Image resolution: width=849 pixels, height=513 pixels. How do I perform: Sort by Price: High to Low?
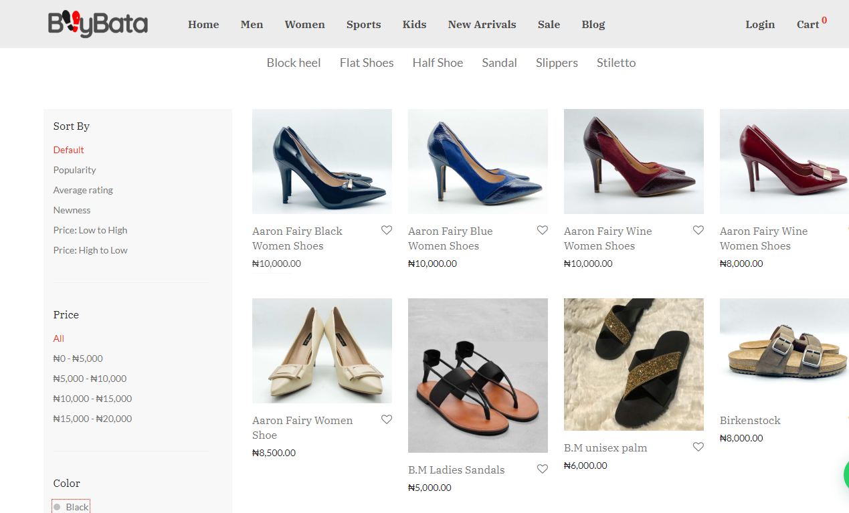90,250
